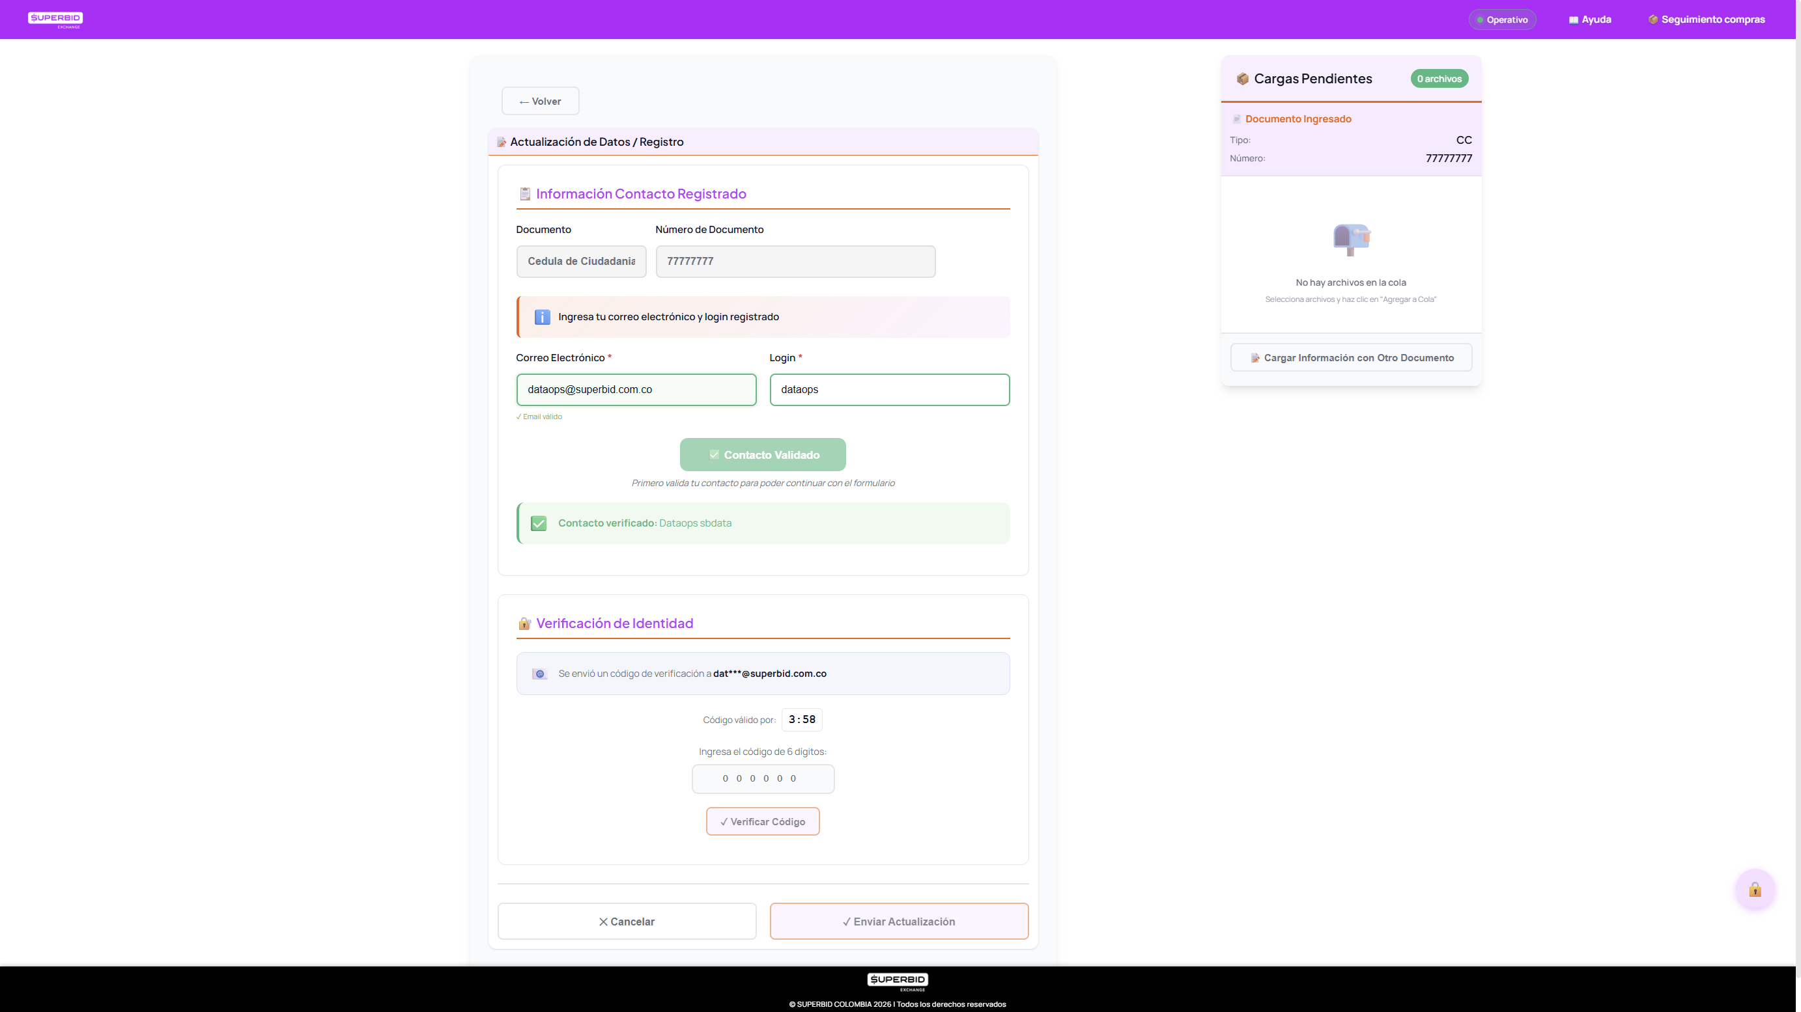Click the 6-digit verification code input
This screenshot has height=1012, width=1801.
click(x=763, y=778)
